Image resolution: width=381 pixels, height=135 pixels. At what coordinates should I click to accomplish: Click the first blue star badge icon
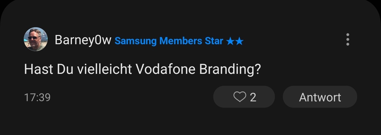tap(230, 41)
